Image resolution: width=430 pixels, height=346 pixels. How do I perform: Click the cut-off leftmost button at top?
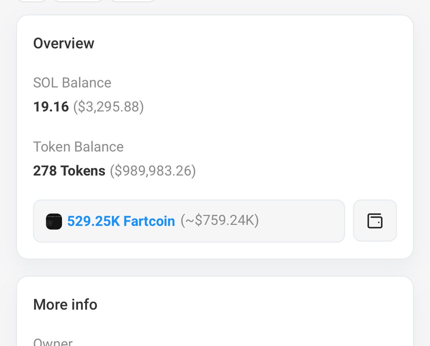tap(32, 1)
